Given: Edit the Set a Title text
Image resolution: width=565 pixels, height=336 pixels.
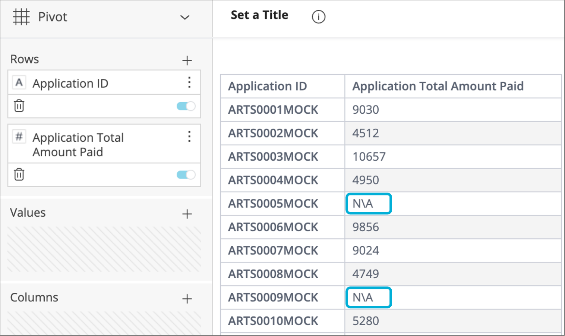Looking at the screenshot, I should coord(259,15).
